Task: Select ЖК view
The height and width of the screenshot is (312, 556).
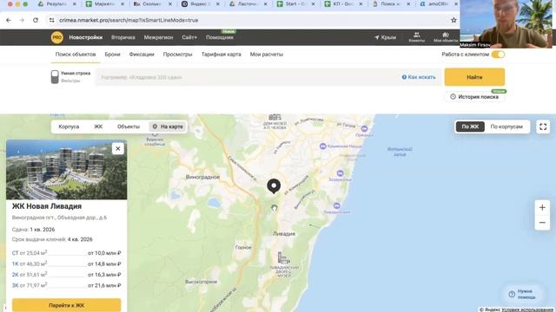Action: (98, 127)
